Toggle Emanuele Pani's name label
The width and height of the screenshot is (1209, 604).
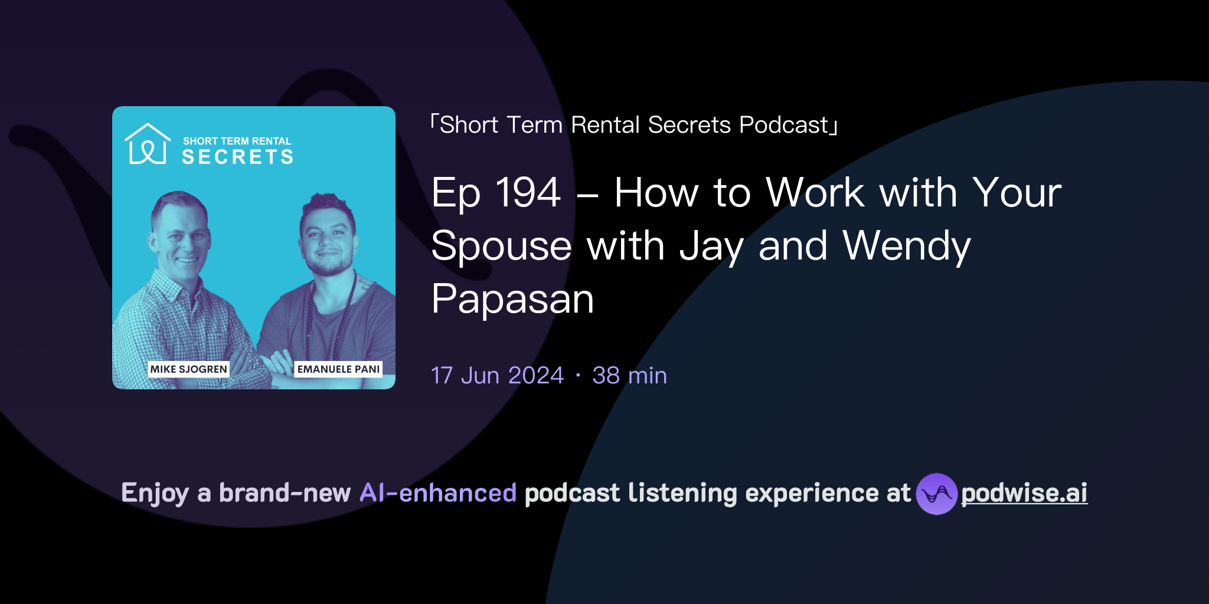pyautogui.click(x=338, y=370)
